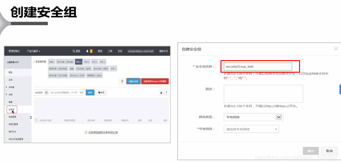
Task: Click the blue 搜索 button beside filter input
Action: tap(90, 92)
